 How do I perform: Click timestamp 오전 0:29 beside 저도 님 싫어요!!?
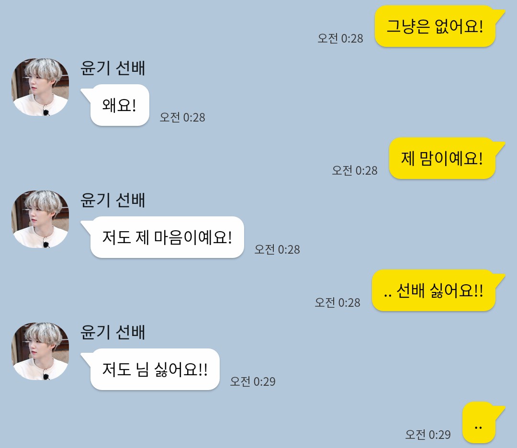(253, 382)
